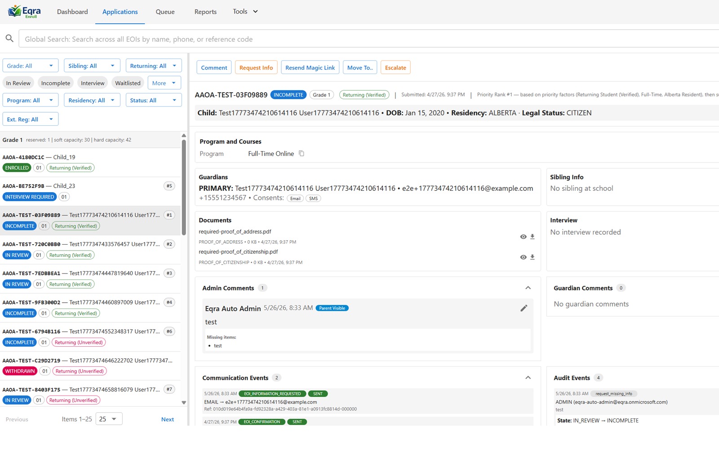Open the Residency: All filter dropdown
Screen dimensions: 719x449
(x=92, y=100)
